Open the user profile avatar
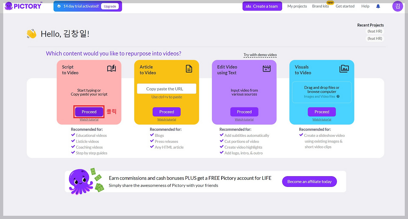 [397, 6]
